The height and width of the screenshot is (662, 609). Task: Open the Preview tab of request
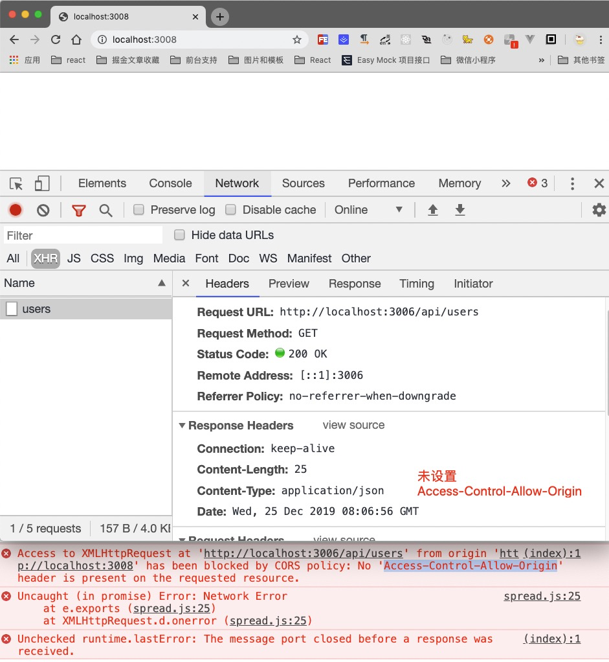(289, 284)
